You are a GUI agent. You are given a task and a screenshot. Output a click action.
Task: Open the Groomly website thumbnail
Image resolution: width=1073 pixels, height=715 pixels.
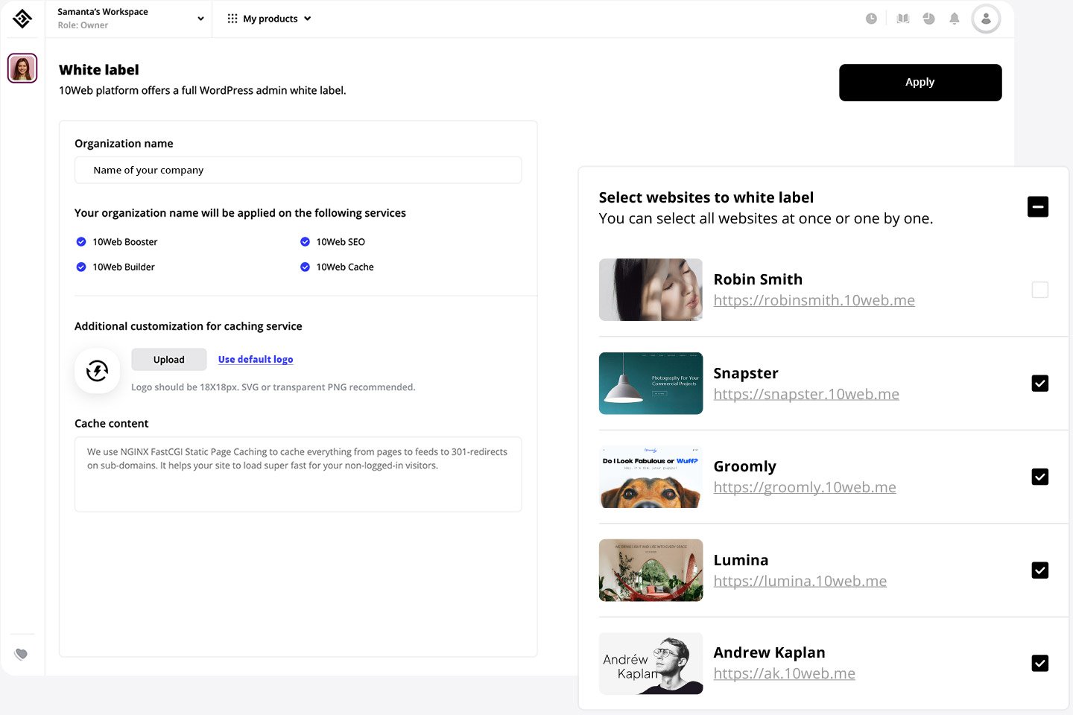[x=651, y=477]
